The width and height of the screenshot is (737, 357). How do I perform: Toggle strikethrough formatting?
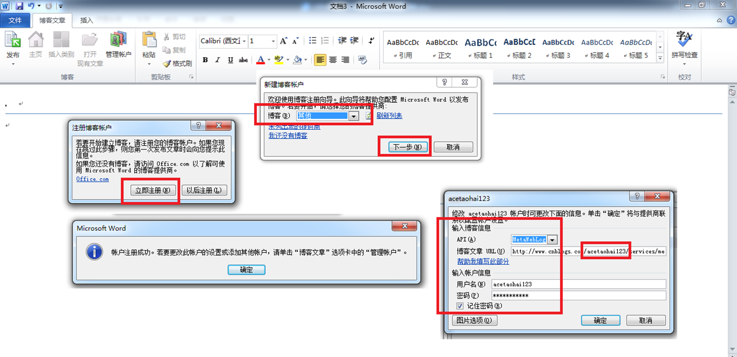tap(243, 60)
